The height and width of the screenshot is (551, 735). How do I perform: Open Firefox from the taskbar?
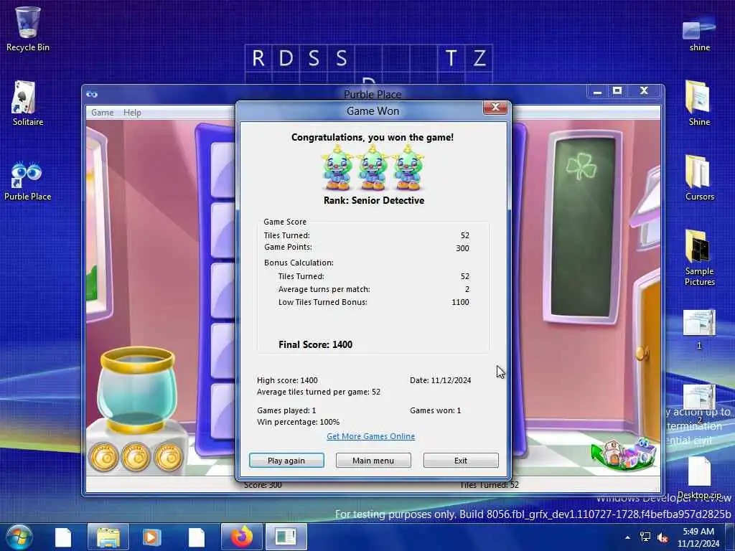[241, 537]
